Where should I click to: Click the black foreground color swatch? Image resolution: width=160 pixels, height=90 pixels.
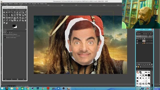tap(14, 25)
